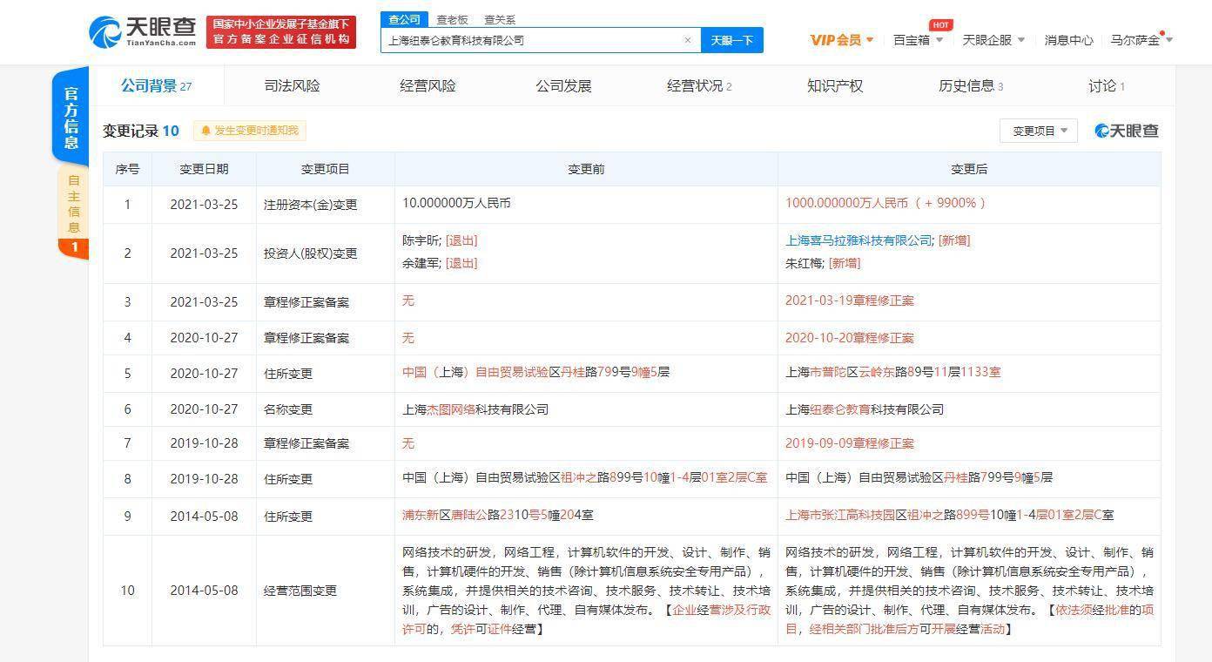The height and width of the screenshot is (662, 1212).
Task: Switch to the 司法风险 tab
Action: tap(292, 85)
